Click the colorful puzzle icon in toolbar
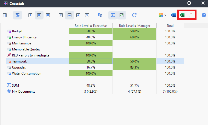This screenshot has height=125, width=208. tap(161, 15)
